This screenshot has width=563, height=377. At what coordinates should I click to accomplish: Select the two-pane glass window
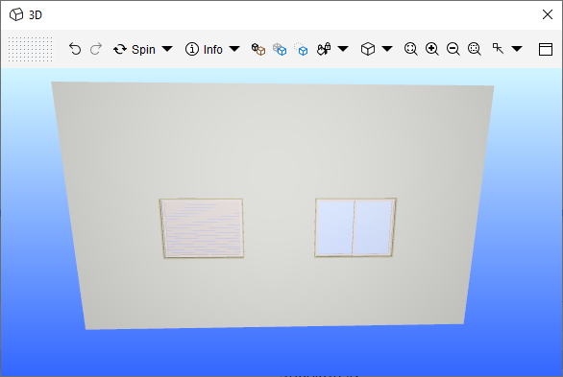click(x=355, y=227)
